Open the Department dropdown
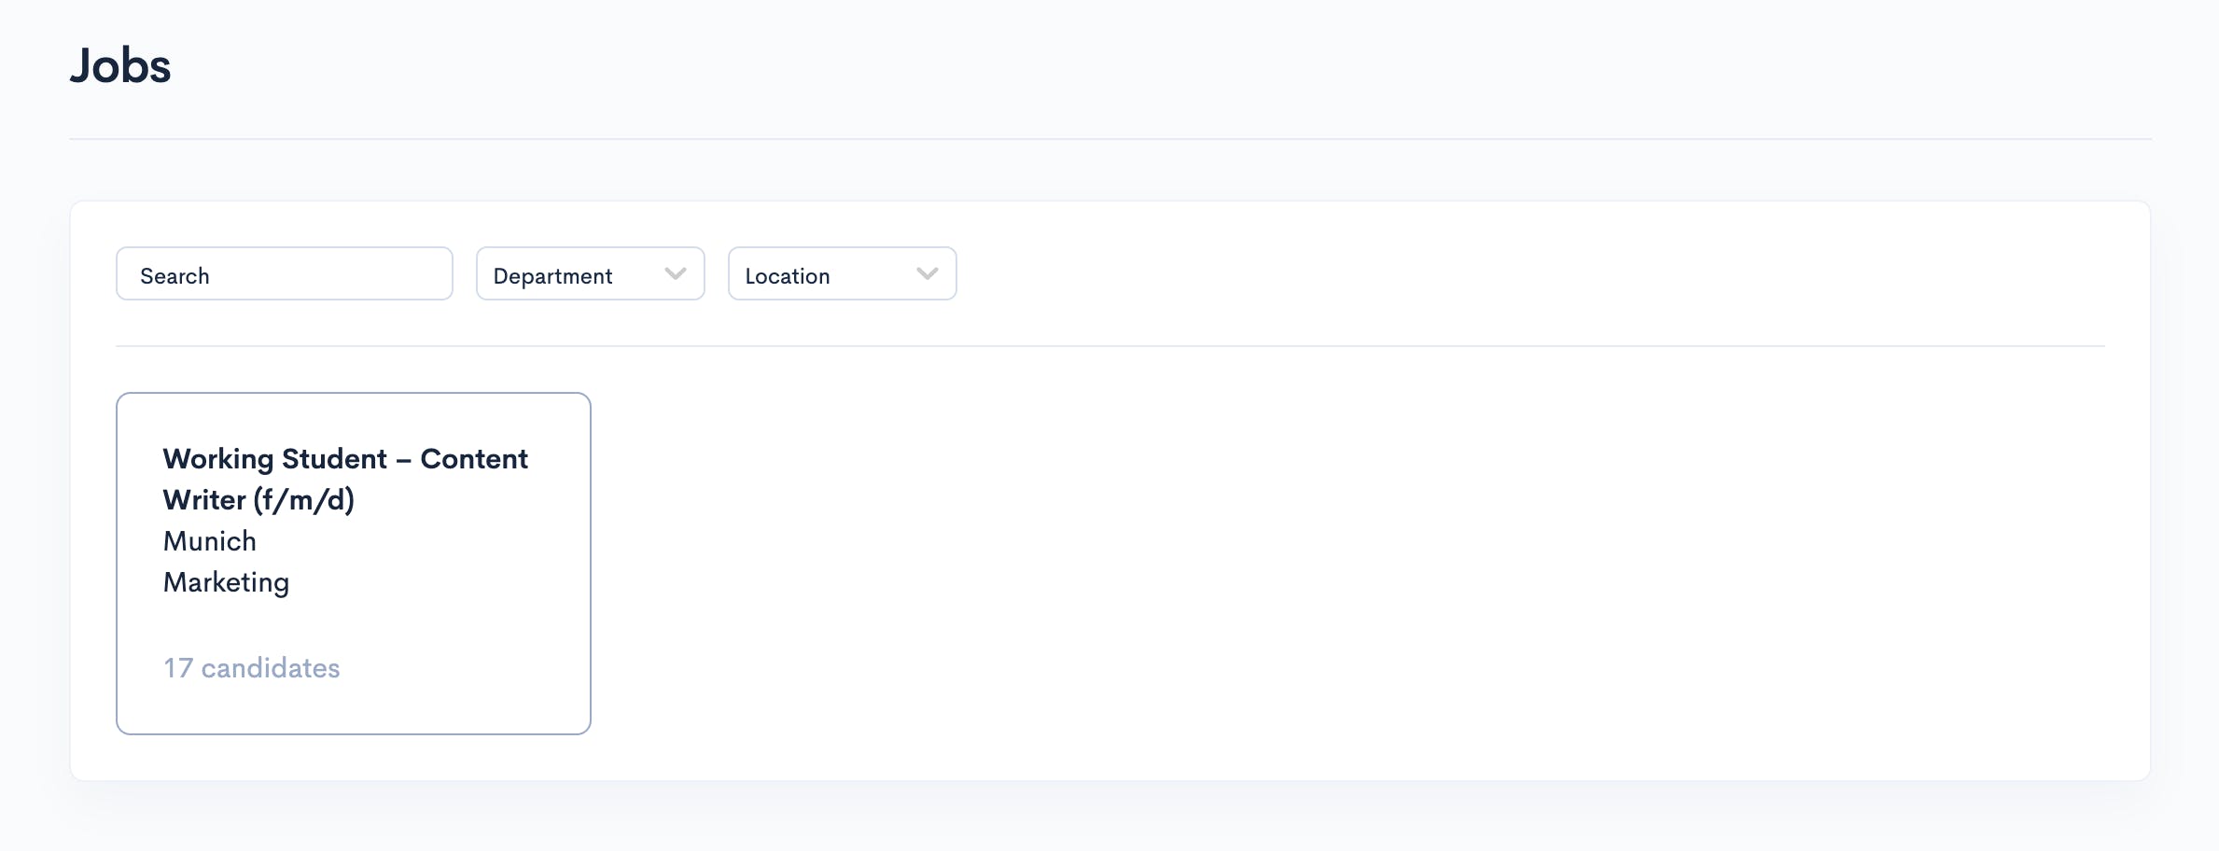This screenshot has width=2219, height=851. 591,273
